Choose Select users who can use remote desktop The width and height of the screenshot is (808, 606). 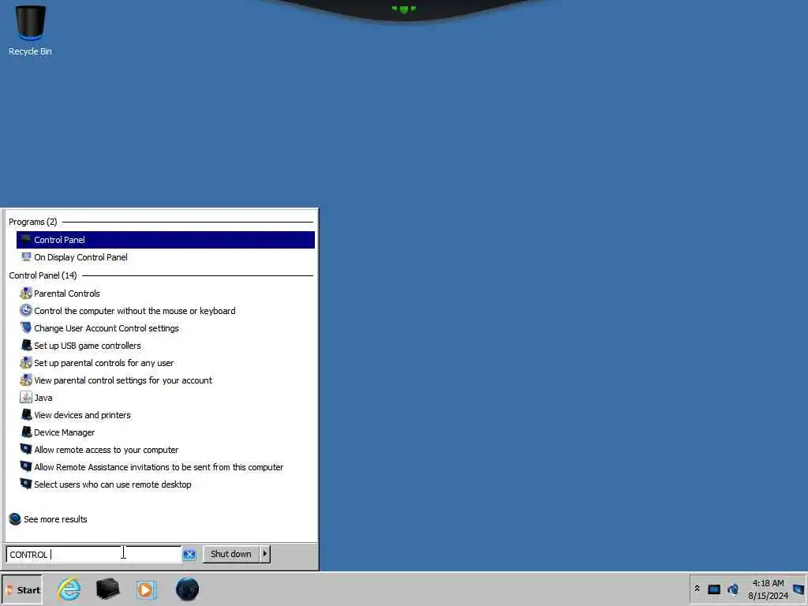click(x=166, y=484)
